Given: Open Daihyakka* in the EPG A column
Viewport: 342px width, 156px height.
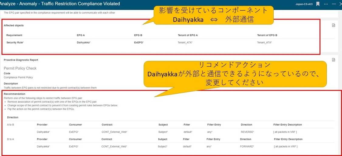Looking at the screenshot, I should (x=84, y=42).
